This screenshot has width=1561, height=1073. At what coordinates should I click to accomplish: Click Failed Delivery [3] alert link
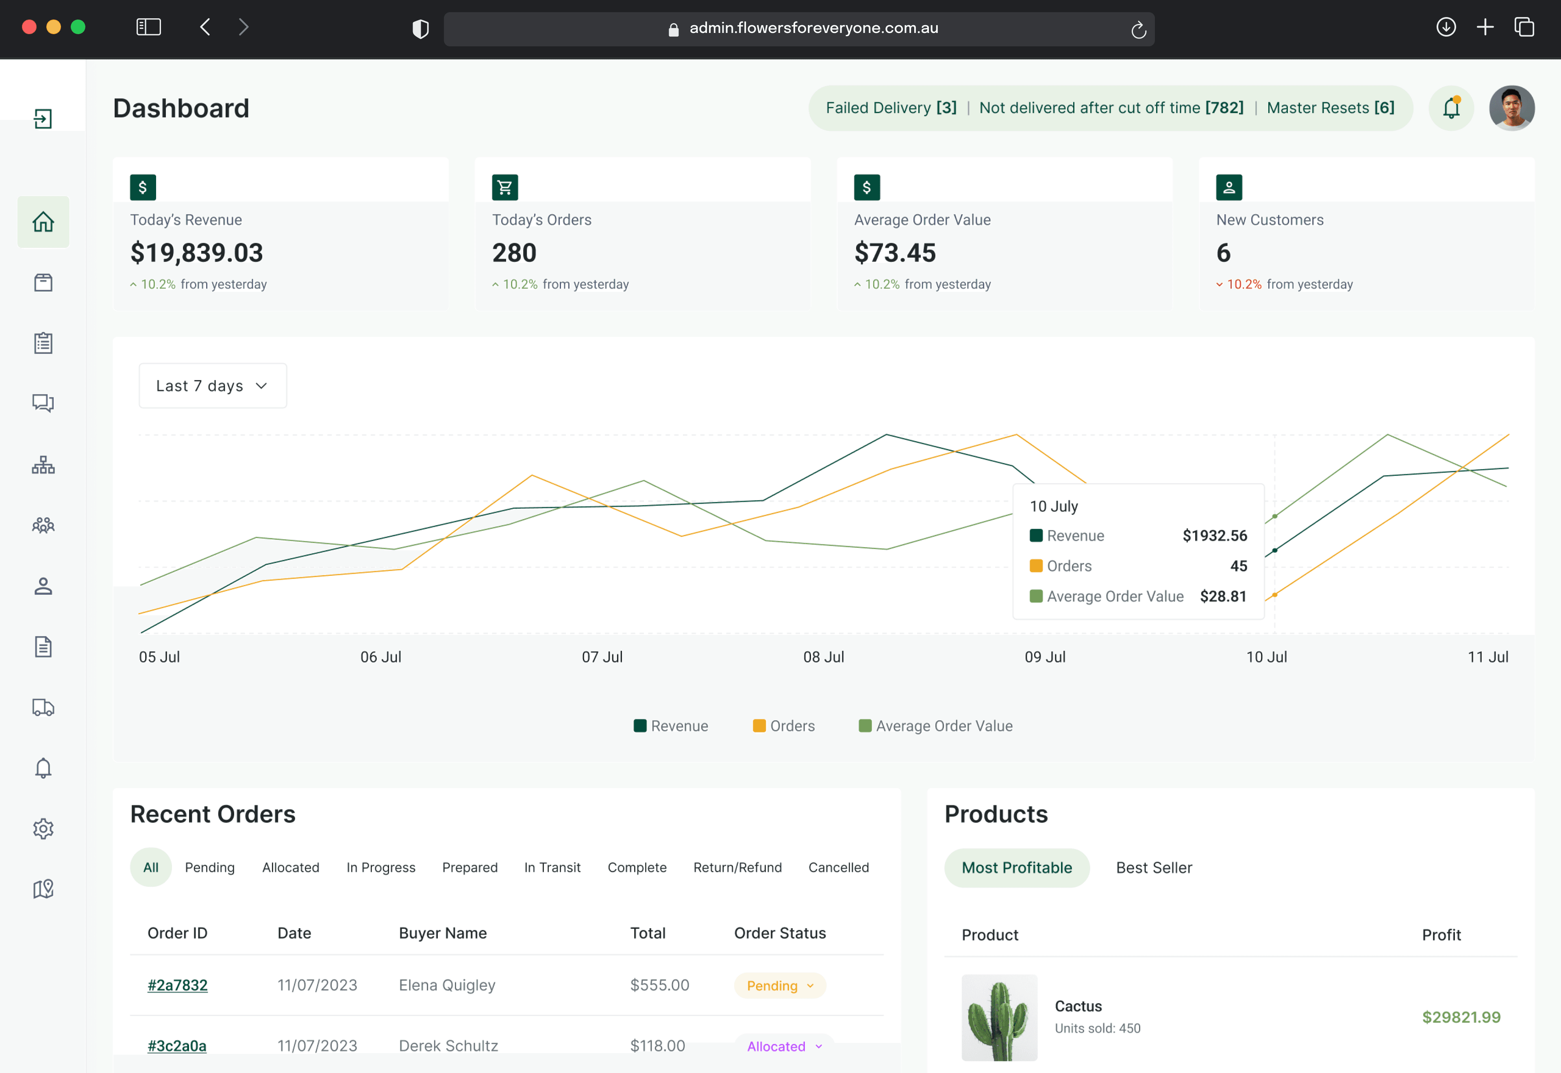891,108
